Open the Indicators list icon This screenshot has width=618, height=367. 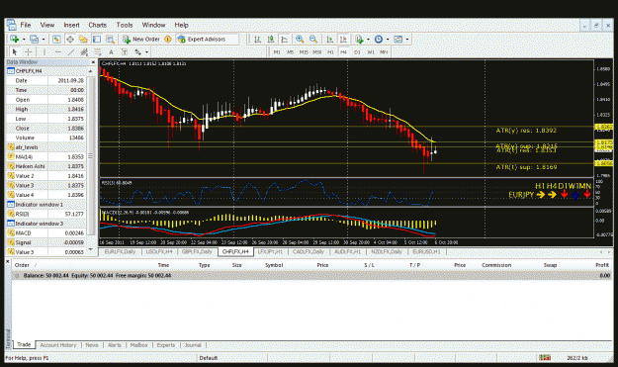(x=359, y=39)
